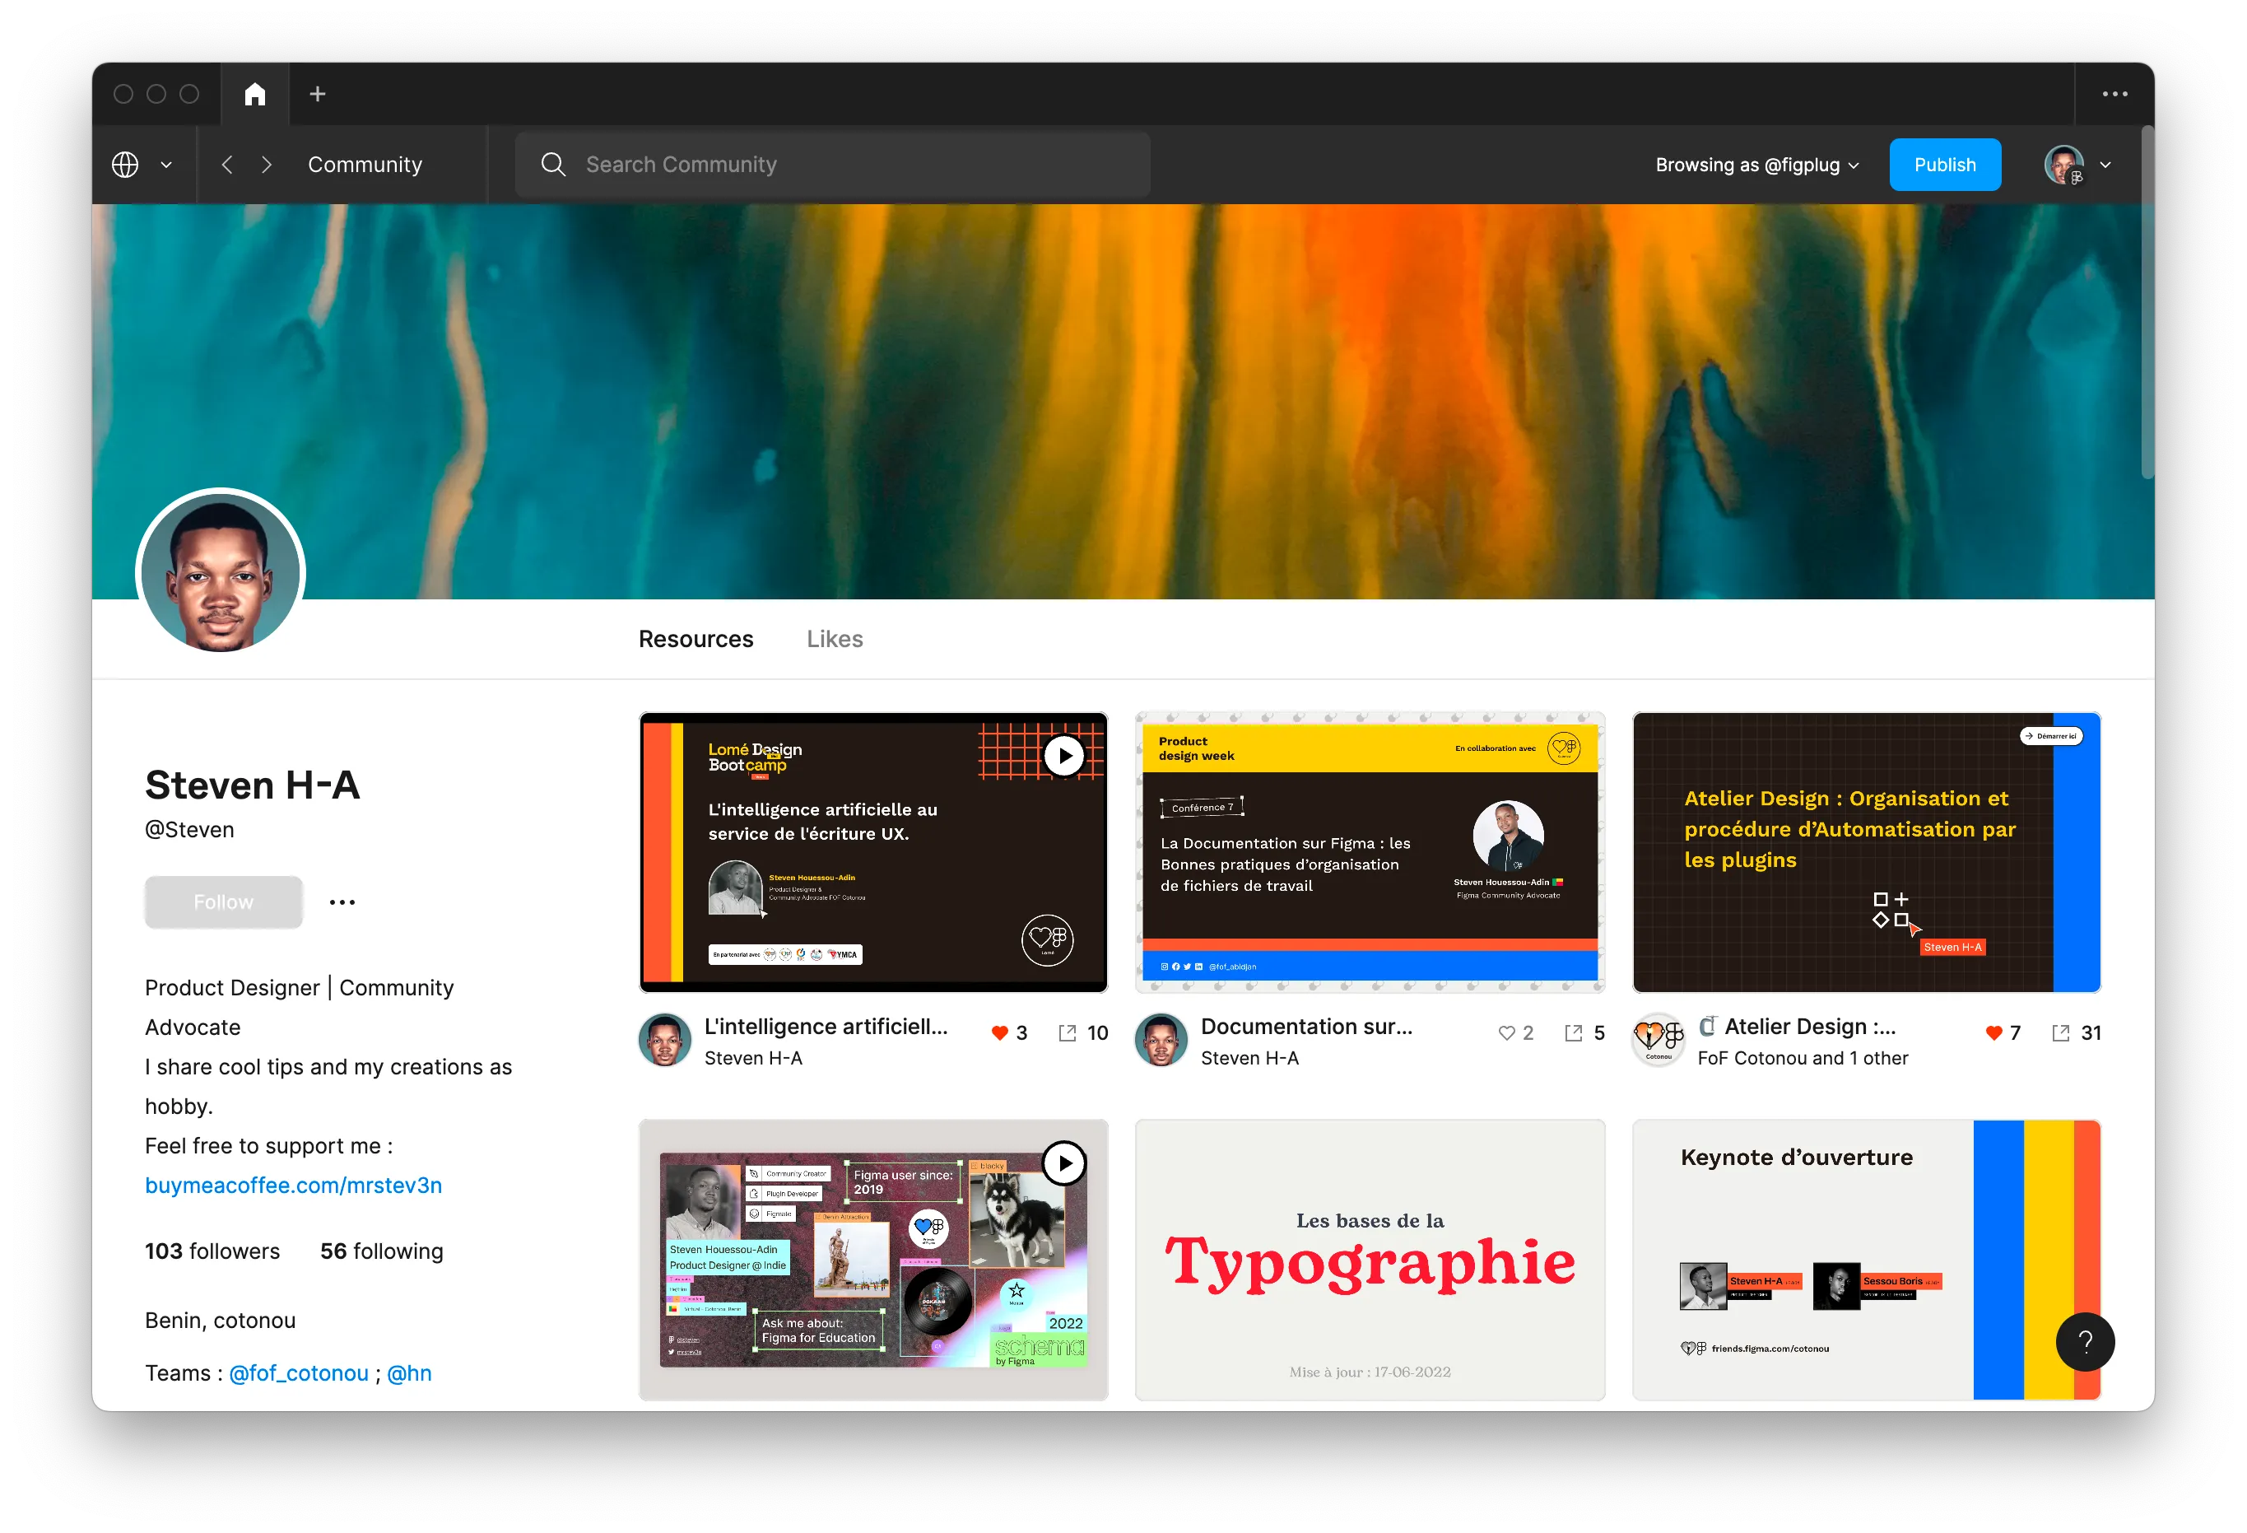The height and width of the screenshot is (1533, 2247).
Task: Click duplicate icon showing 31 copies
Action: coord(2060,1034)
